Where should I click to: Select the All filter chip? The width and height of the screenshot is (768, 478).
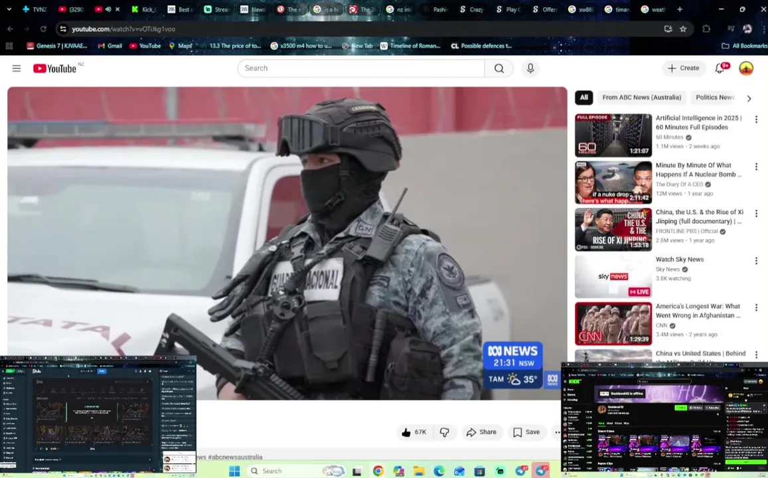coord(584,98)
